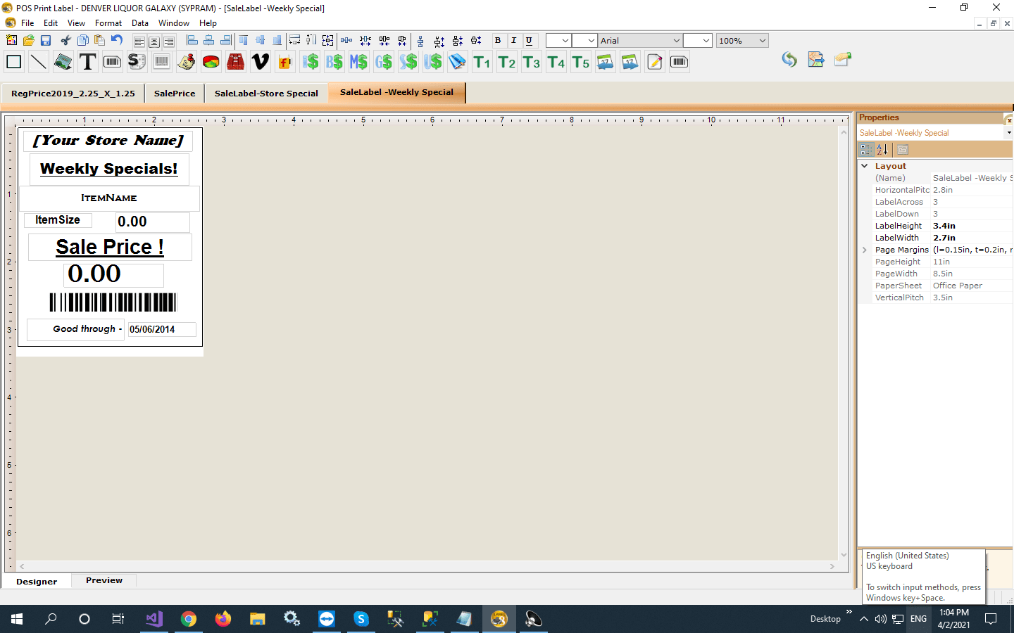
Task: Toggle italic formatting
Action: click(513, 41)
